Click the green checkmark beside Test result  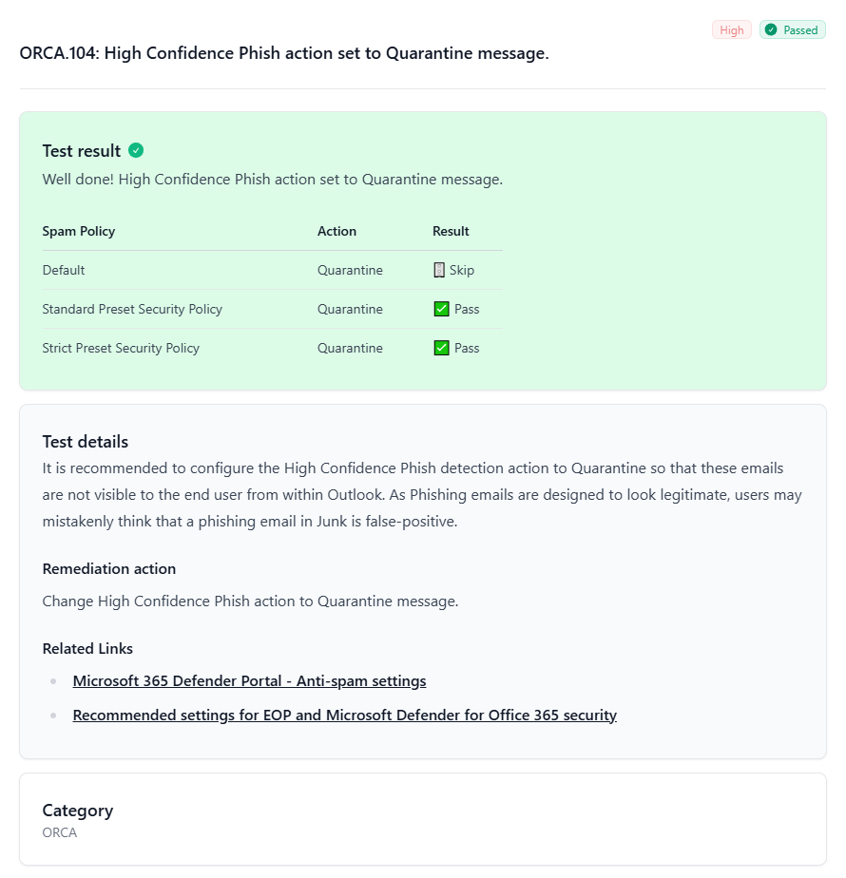[136, 150]
